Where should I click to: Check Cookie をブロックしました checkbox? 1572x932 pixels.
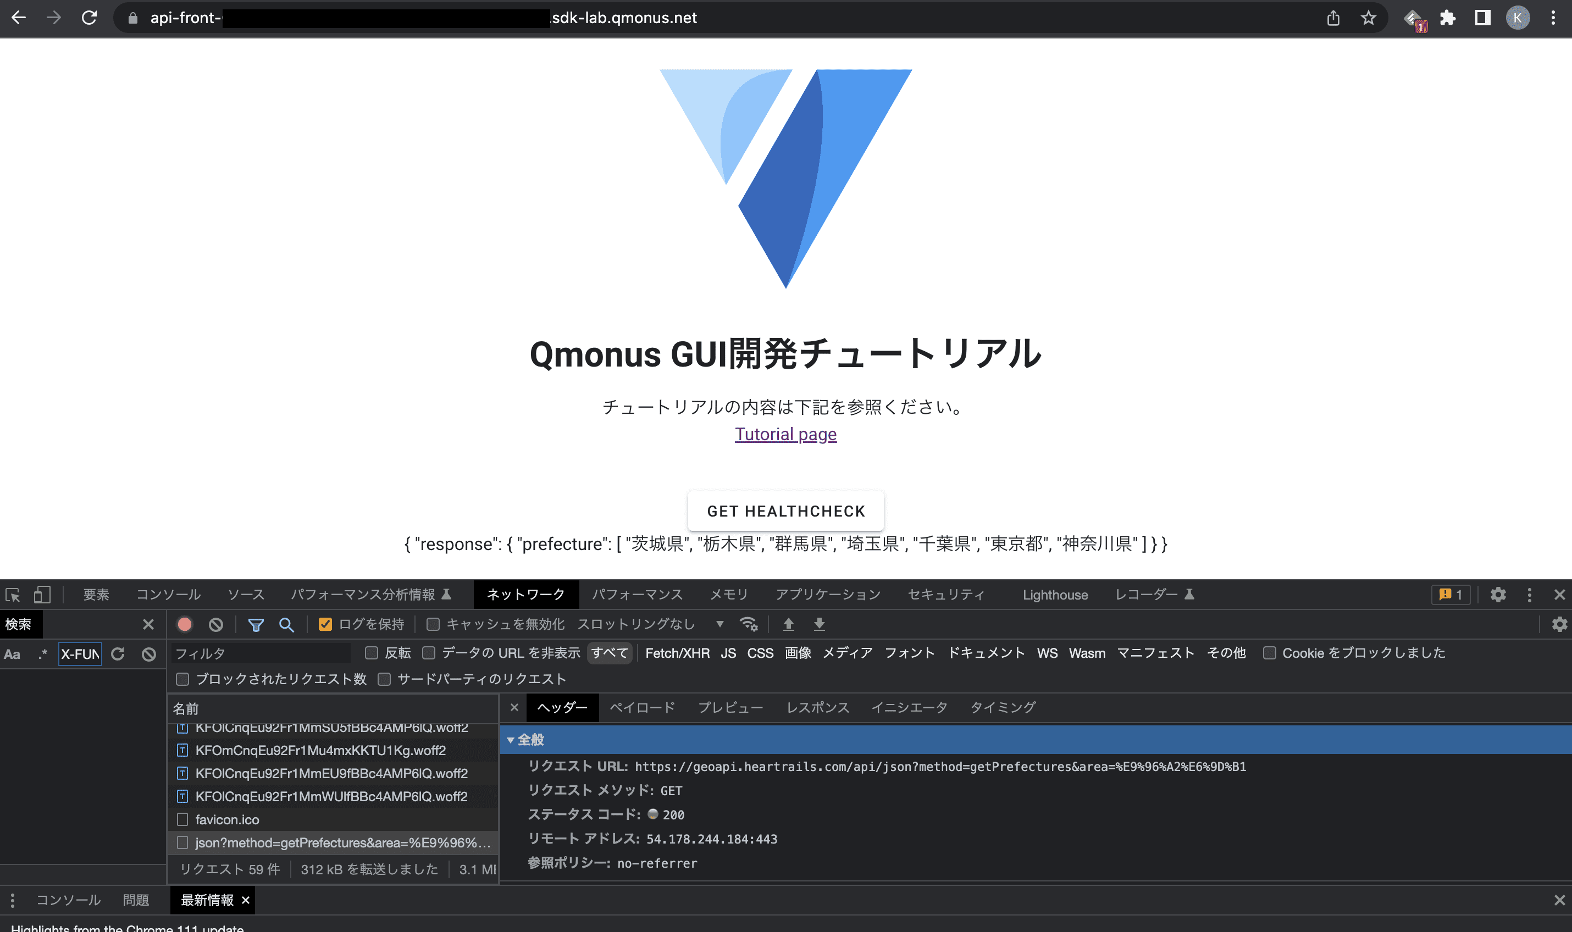click(1269, 653)
